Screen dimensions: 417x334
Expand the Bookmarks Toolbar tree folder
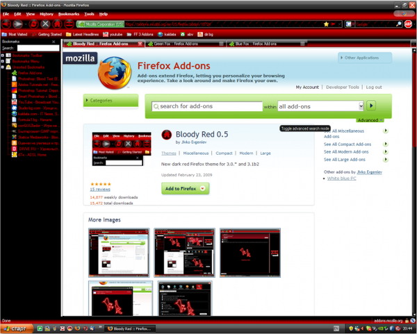(x=2, y=56)
